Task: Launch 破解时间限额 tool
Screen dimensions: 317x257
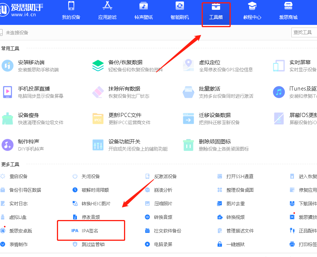Action: point(90,190)
